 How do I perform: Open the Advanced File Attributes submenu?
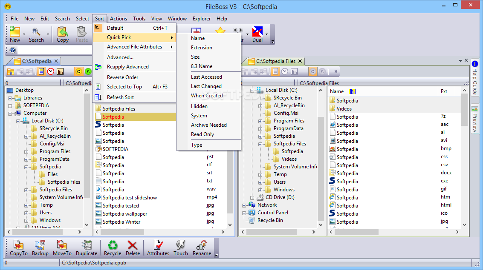coord(135,47)
